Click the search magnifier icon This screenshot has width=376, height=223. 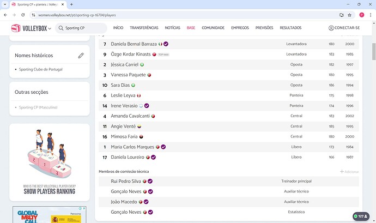(62, 28)
